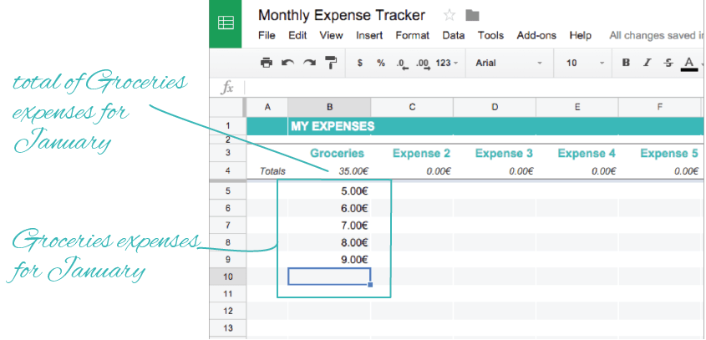Click the 5.00€ cell
The height and width of the screenshot is (340, 706).
329,191
